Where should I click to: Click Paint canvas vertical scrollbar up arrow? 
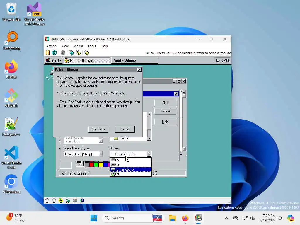coord(184,92)
